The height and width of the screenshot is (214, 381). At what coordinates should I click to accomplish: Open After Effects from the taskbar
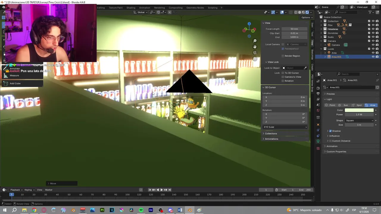(151, 210)
